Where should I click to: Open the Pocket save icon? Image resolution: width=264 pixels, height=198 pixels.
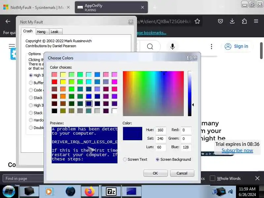(x=220, y=21)
